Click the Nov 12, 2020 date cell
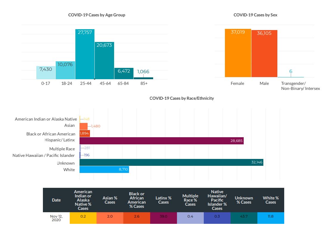 (56, 218)
